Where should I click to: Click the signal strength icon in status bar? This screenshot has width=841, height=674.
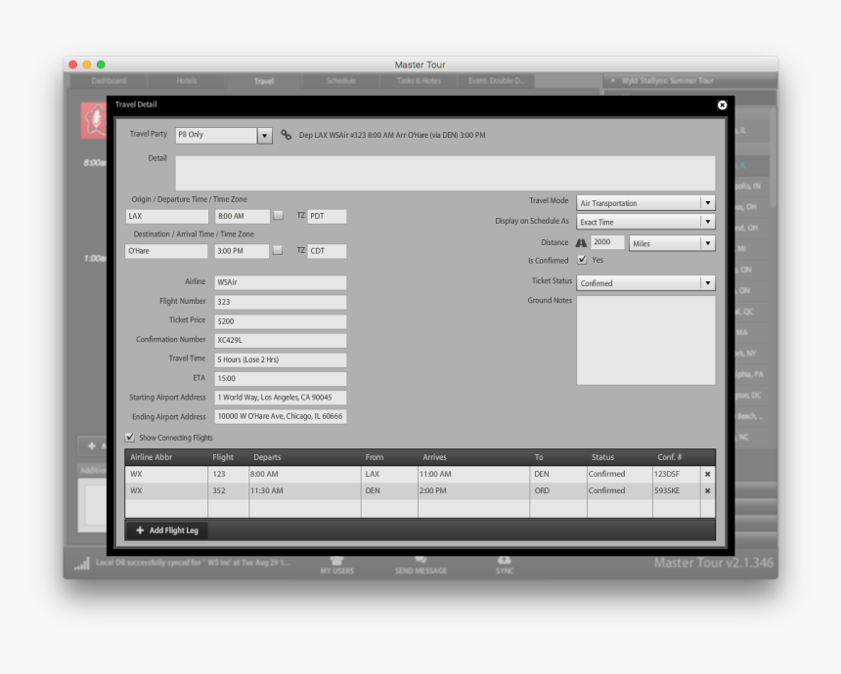pos(81,563)
